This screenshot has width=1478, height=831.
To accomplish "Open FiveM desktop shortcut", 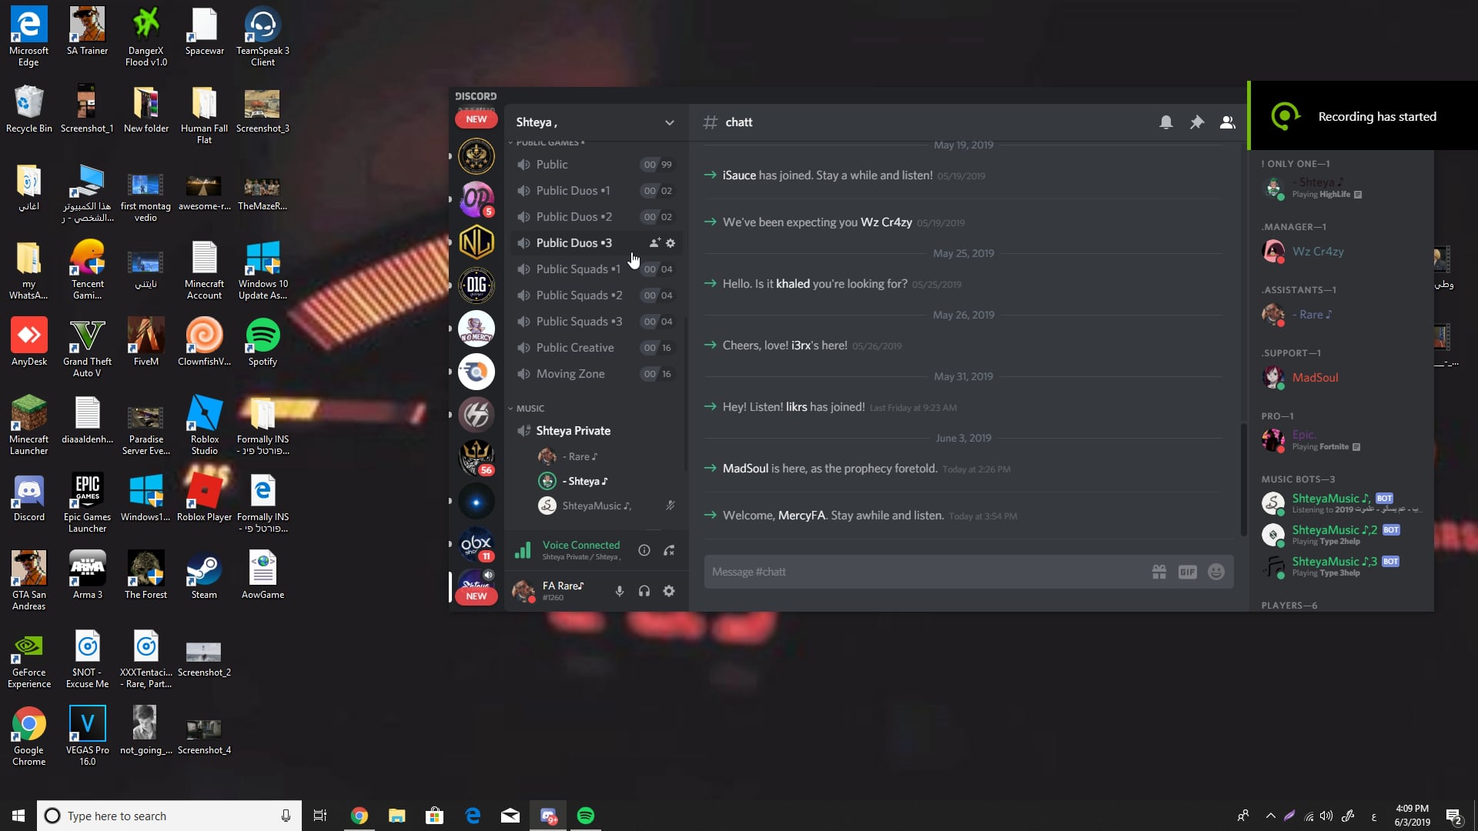I will point(145,343).
